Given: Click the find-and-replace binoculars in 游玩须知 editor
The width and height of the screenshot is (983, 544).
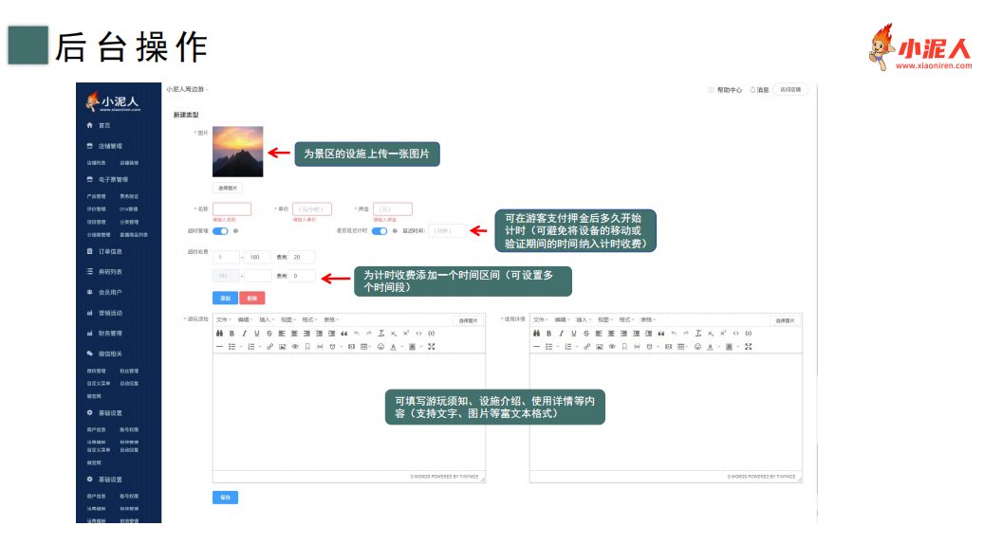Looking at the screenshot, I should (219, 334).
